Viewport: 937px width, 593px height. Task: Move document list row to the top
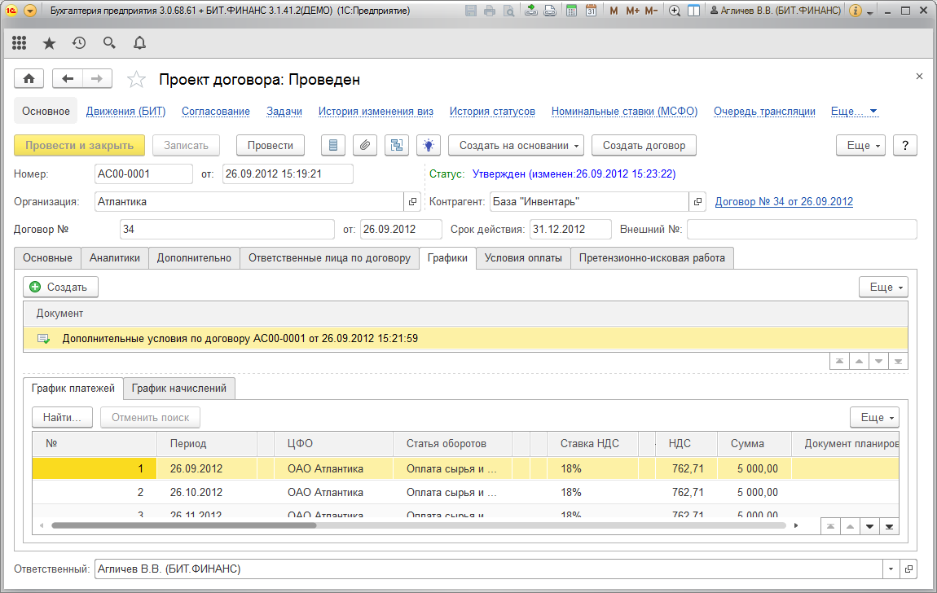point(839,362)
